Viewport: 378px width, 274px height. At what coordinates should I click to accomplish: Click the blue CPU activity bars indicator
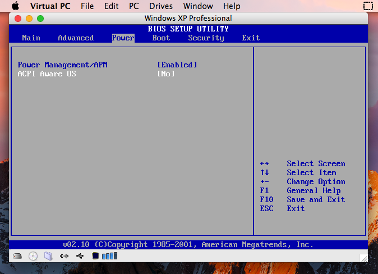pos(110,256)
